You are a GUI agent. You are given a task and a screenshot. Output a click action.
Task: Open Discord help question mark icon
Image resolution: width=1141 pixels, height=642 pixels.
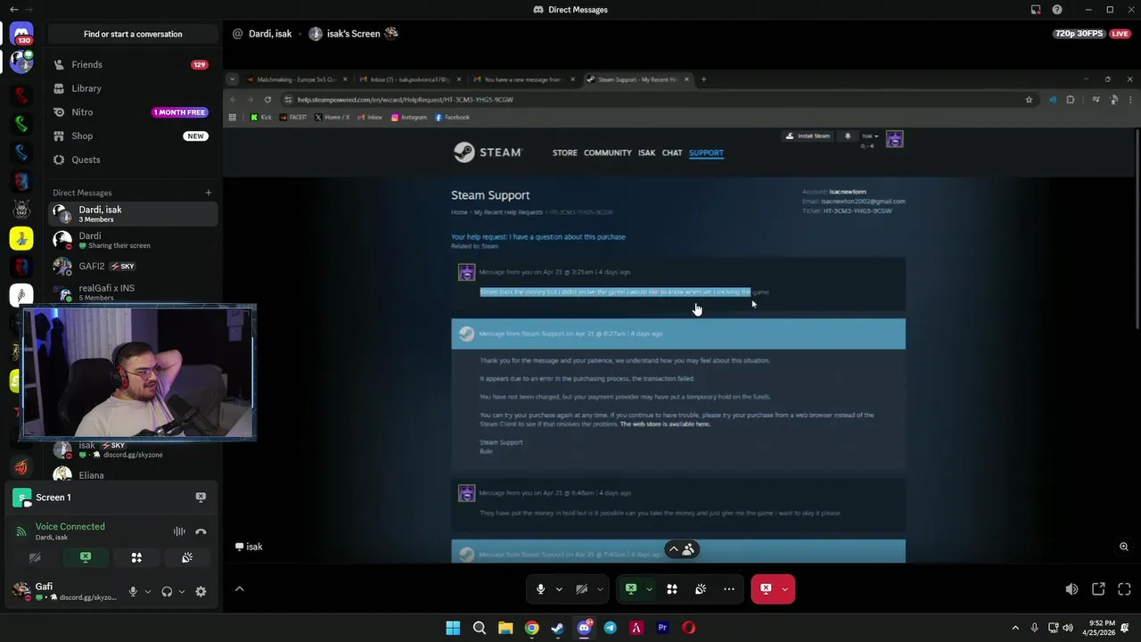tap(1057, 10)
